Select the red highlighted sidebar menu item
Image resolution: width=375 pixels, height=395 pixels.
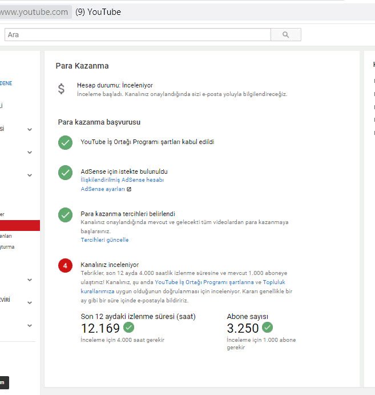coord(20,225)
